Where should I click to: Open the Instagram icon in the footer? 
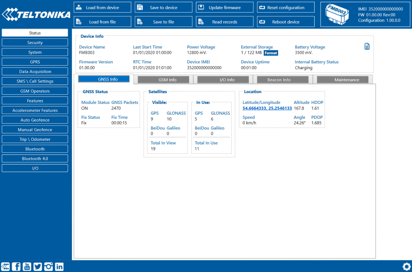[48, 266]
